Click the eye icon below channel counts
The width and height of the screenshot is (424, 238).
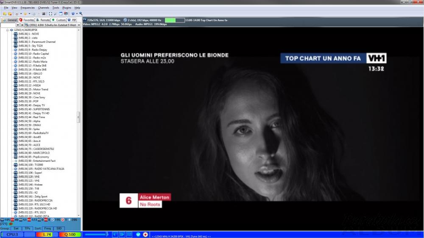coord(11,224)
